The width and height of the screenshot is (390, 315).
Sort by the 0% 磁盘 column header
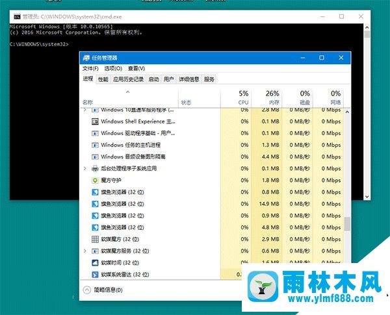(x=297, y=98)
